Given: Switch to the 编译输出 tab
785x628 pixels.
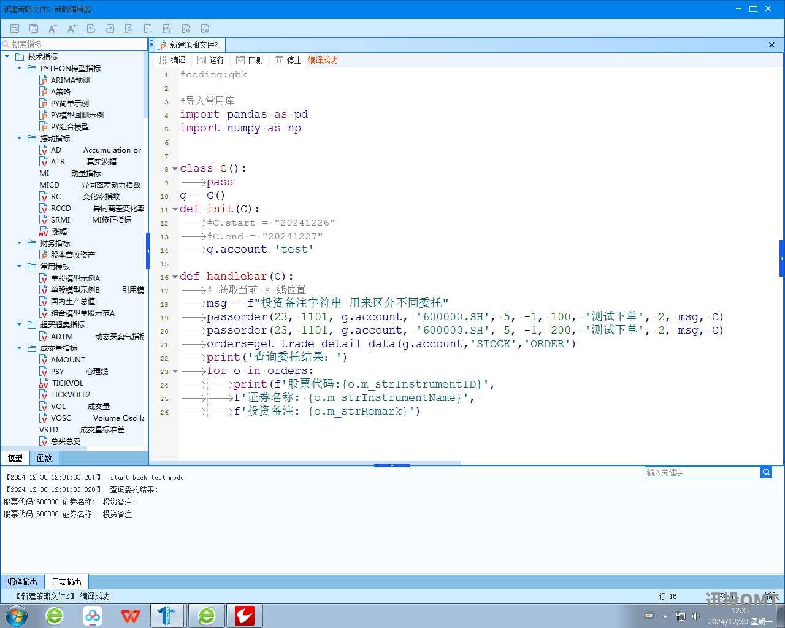Looking at the screenshot, I should [x=22, y=581].
